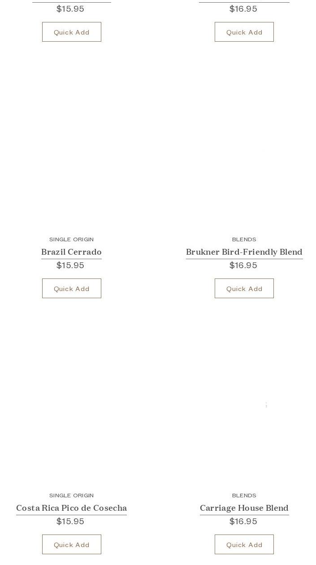Screen dimensions: 316x565
Task: Select Blends label above Carriage House Blend
Action: (244, 495)
